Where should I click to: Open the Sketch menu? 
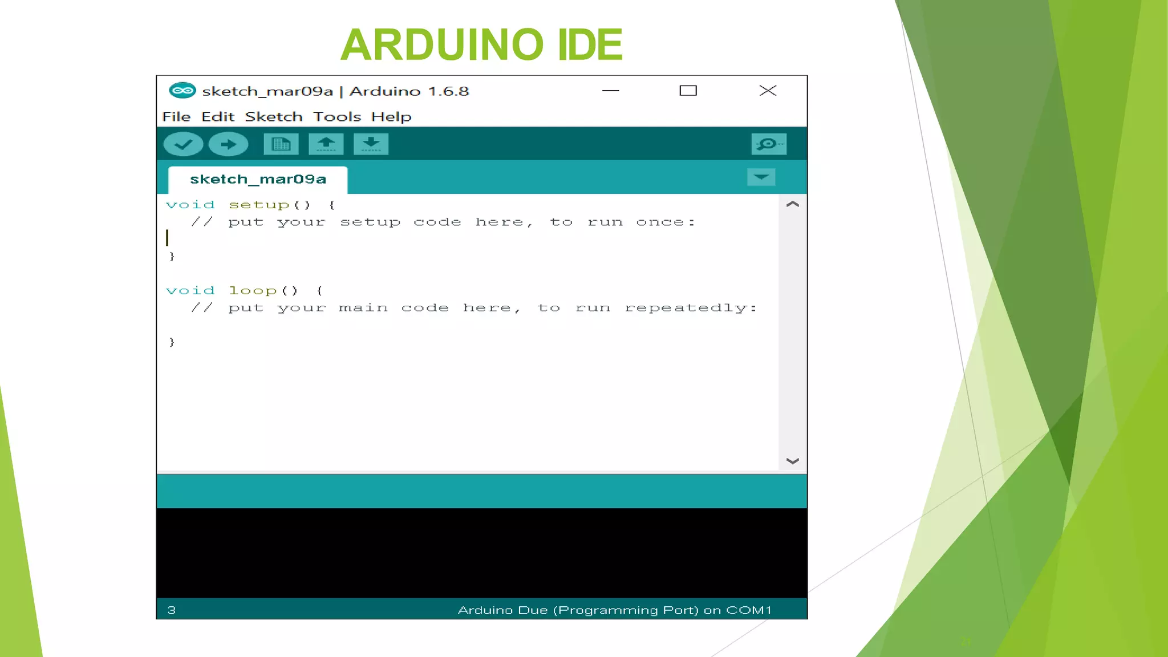coord(274,117)
